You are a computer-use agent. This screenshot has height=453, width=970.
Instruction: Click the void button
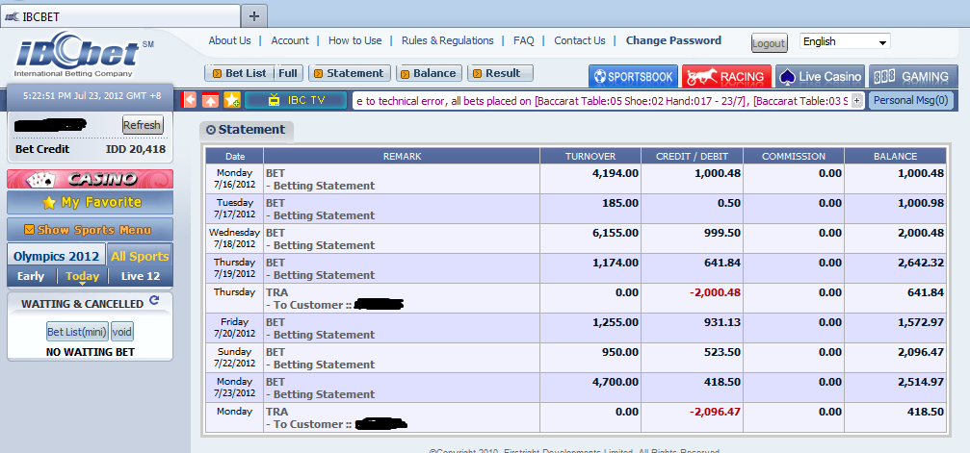pos(122,332)
